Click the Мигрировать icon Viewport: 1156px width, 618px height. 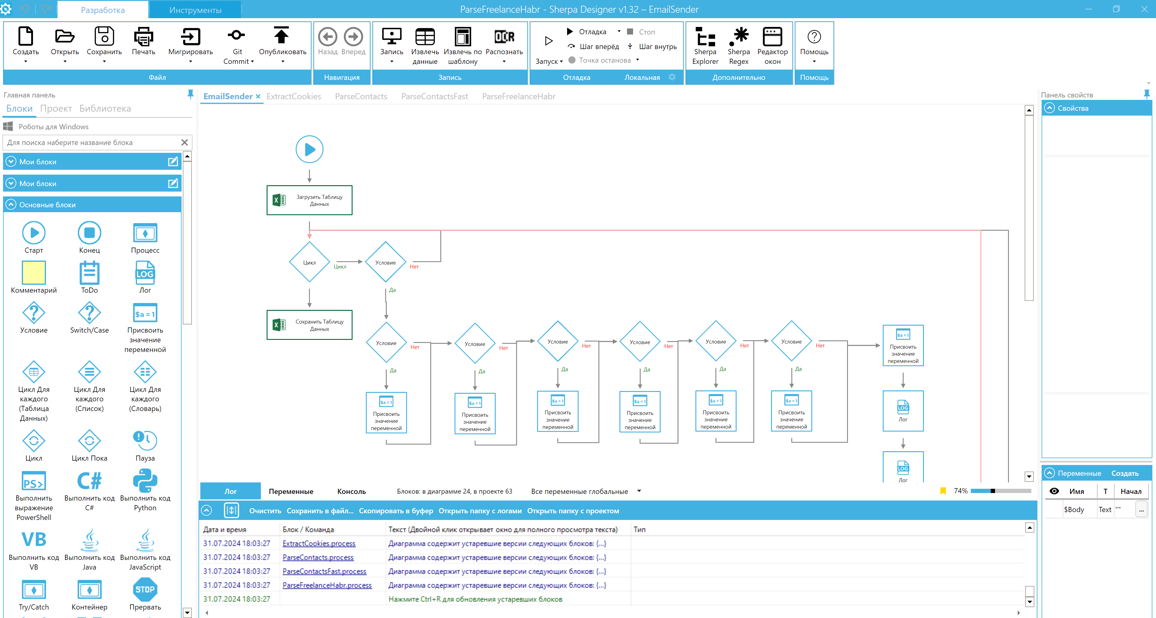coord(190,37)
